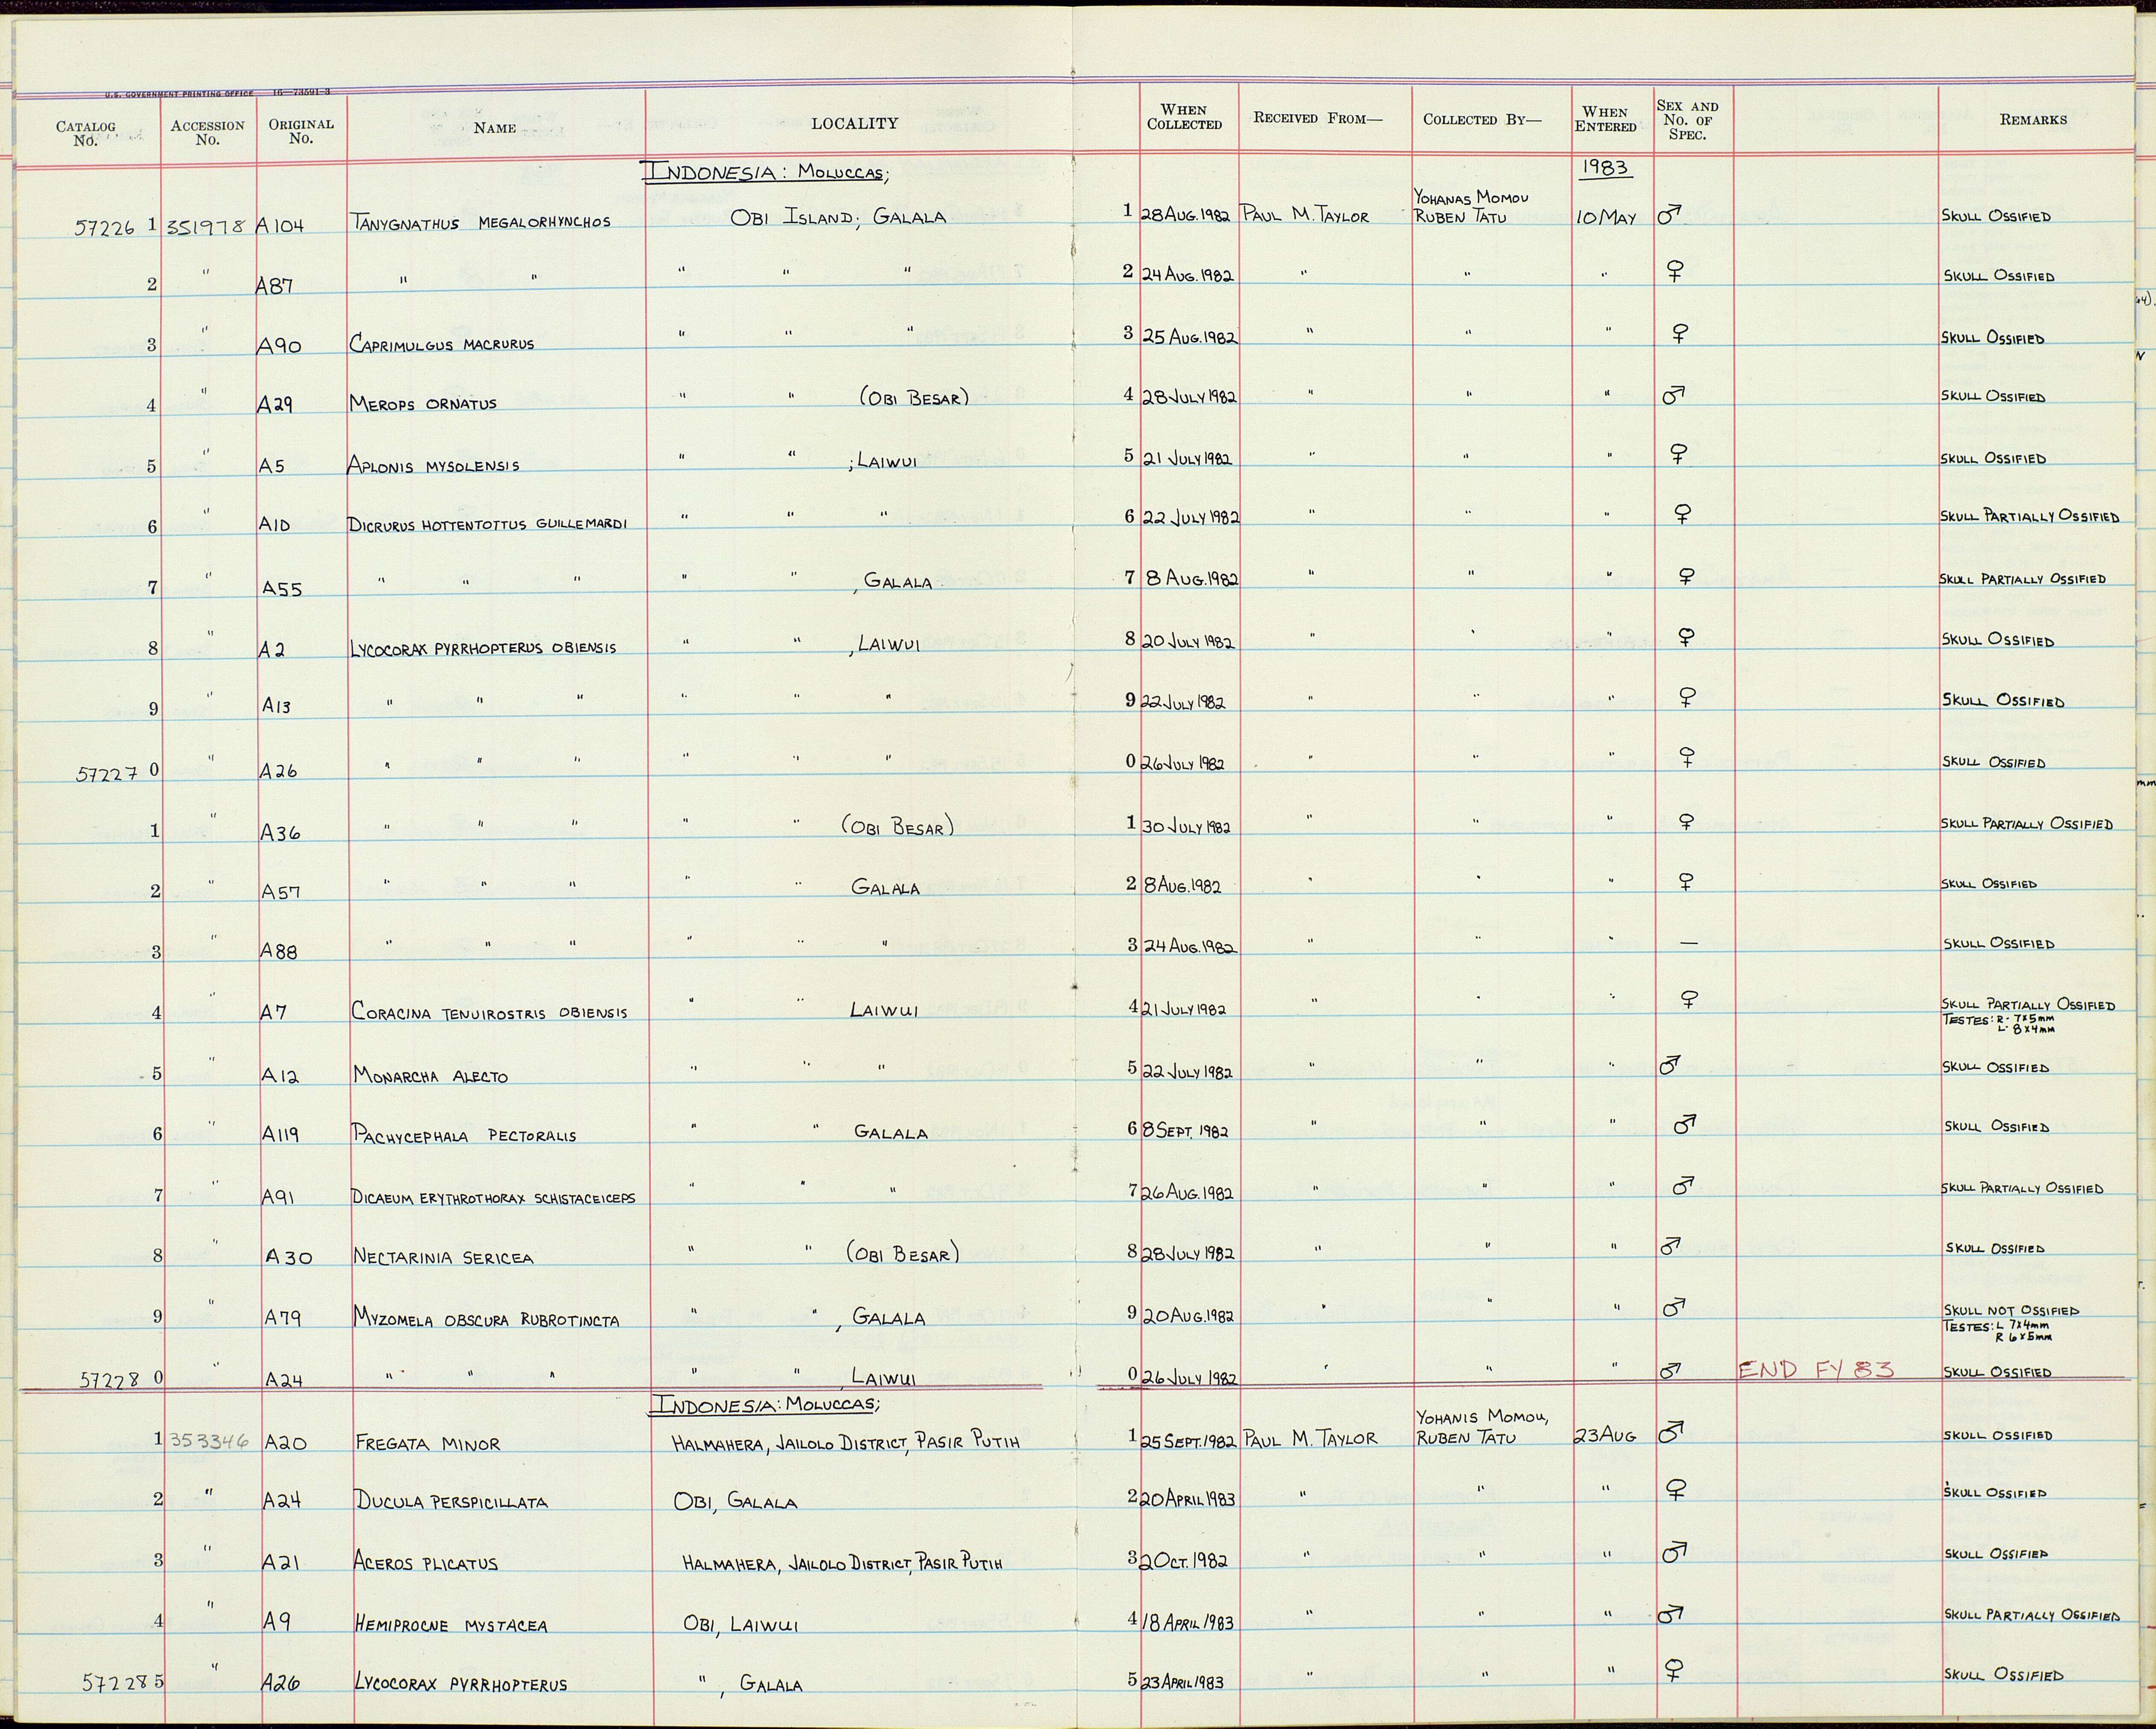Click the red END FY 83 note
This screenshot has width=2156, height=1729.
coord(1816,1370)
